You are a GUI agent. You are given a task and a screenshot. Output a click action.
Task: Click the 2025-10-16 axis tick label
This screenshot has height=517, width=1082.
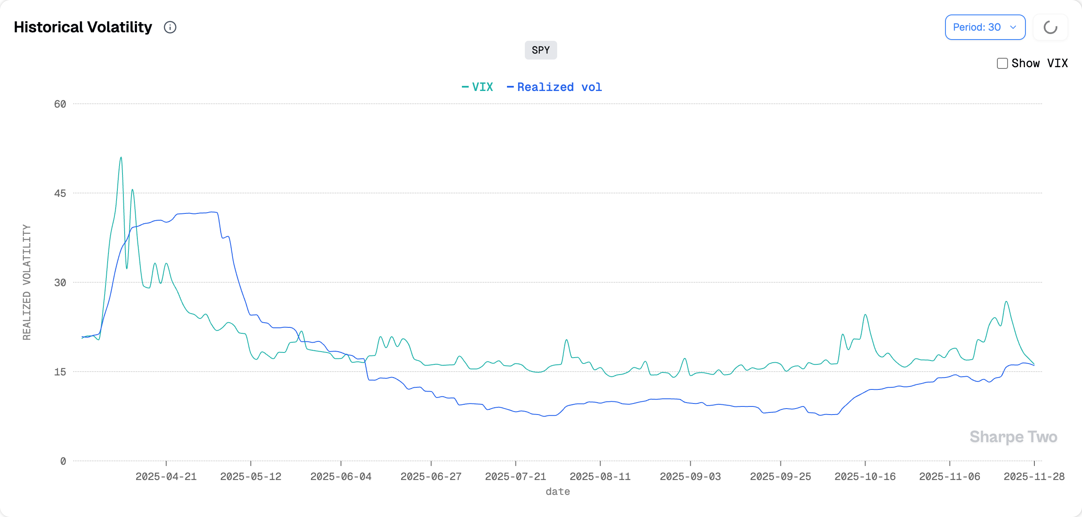coord(865,477)
